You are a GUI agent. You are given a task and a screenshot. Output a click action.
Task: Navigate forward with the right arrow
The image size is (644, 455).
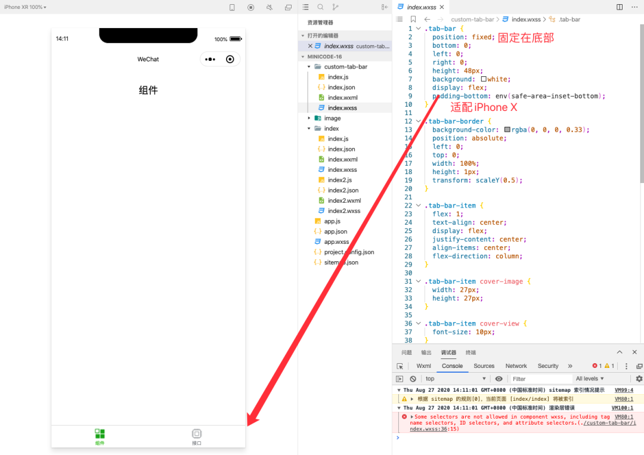pyautogui.click(x=440, y=19)
